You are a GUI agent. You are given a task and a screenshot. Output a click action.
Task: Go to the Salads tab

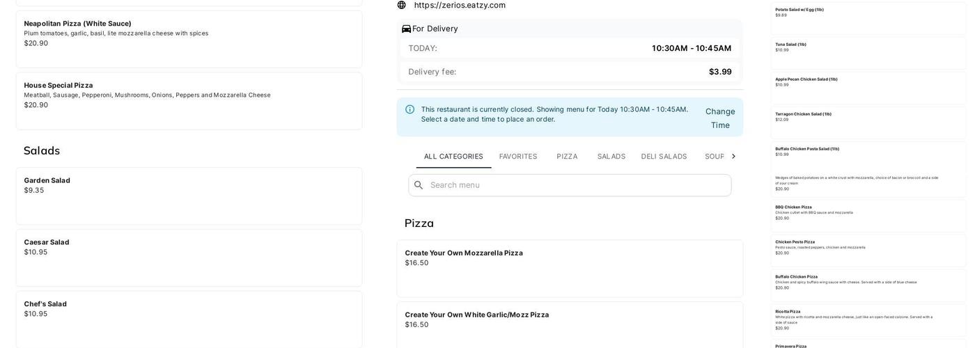[611, 157]
